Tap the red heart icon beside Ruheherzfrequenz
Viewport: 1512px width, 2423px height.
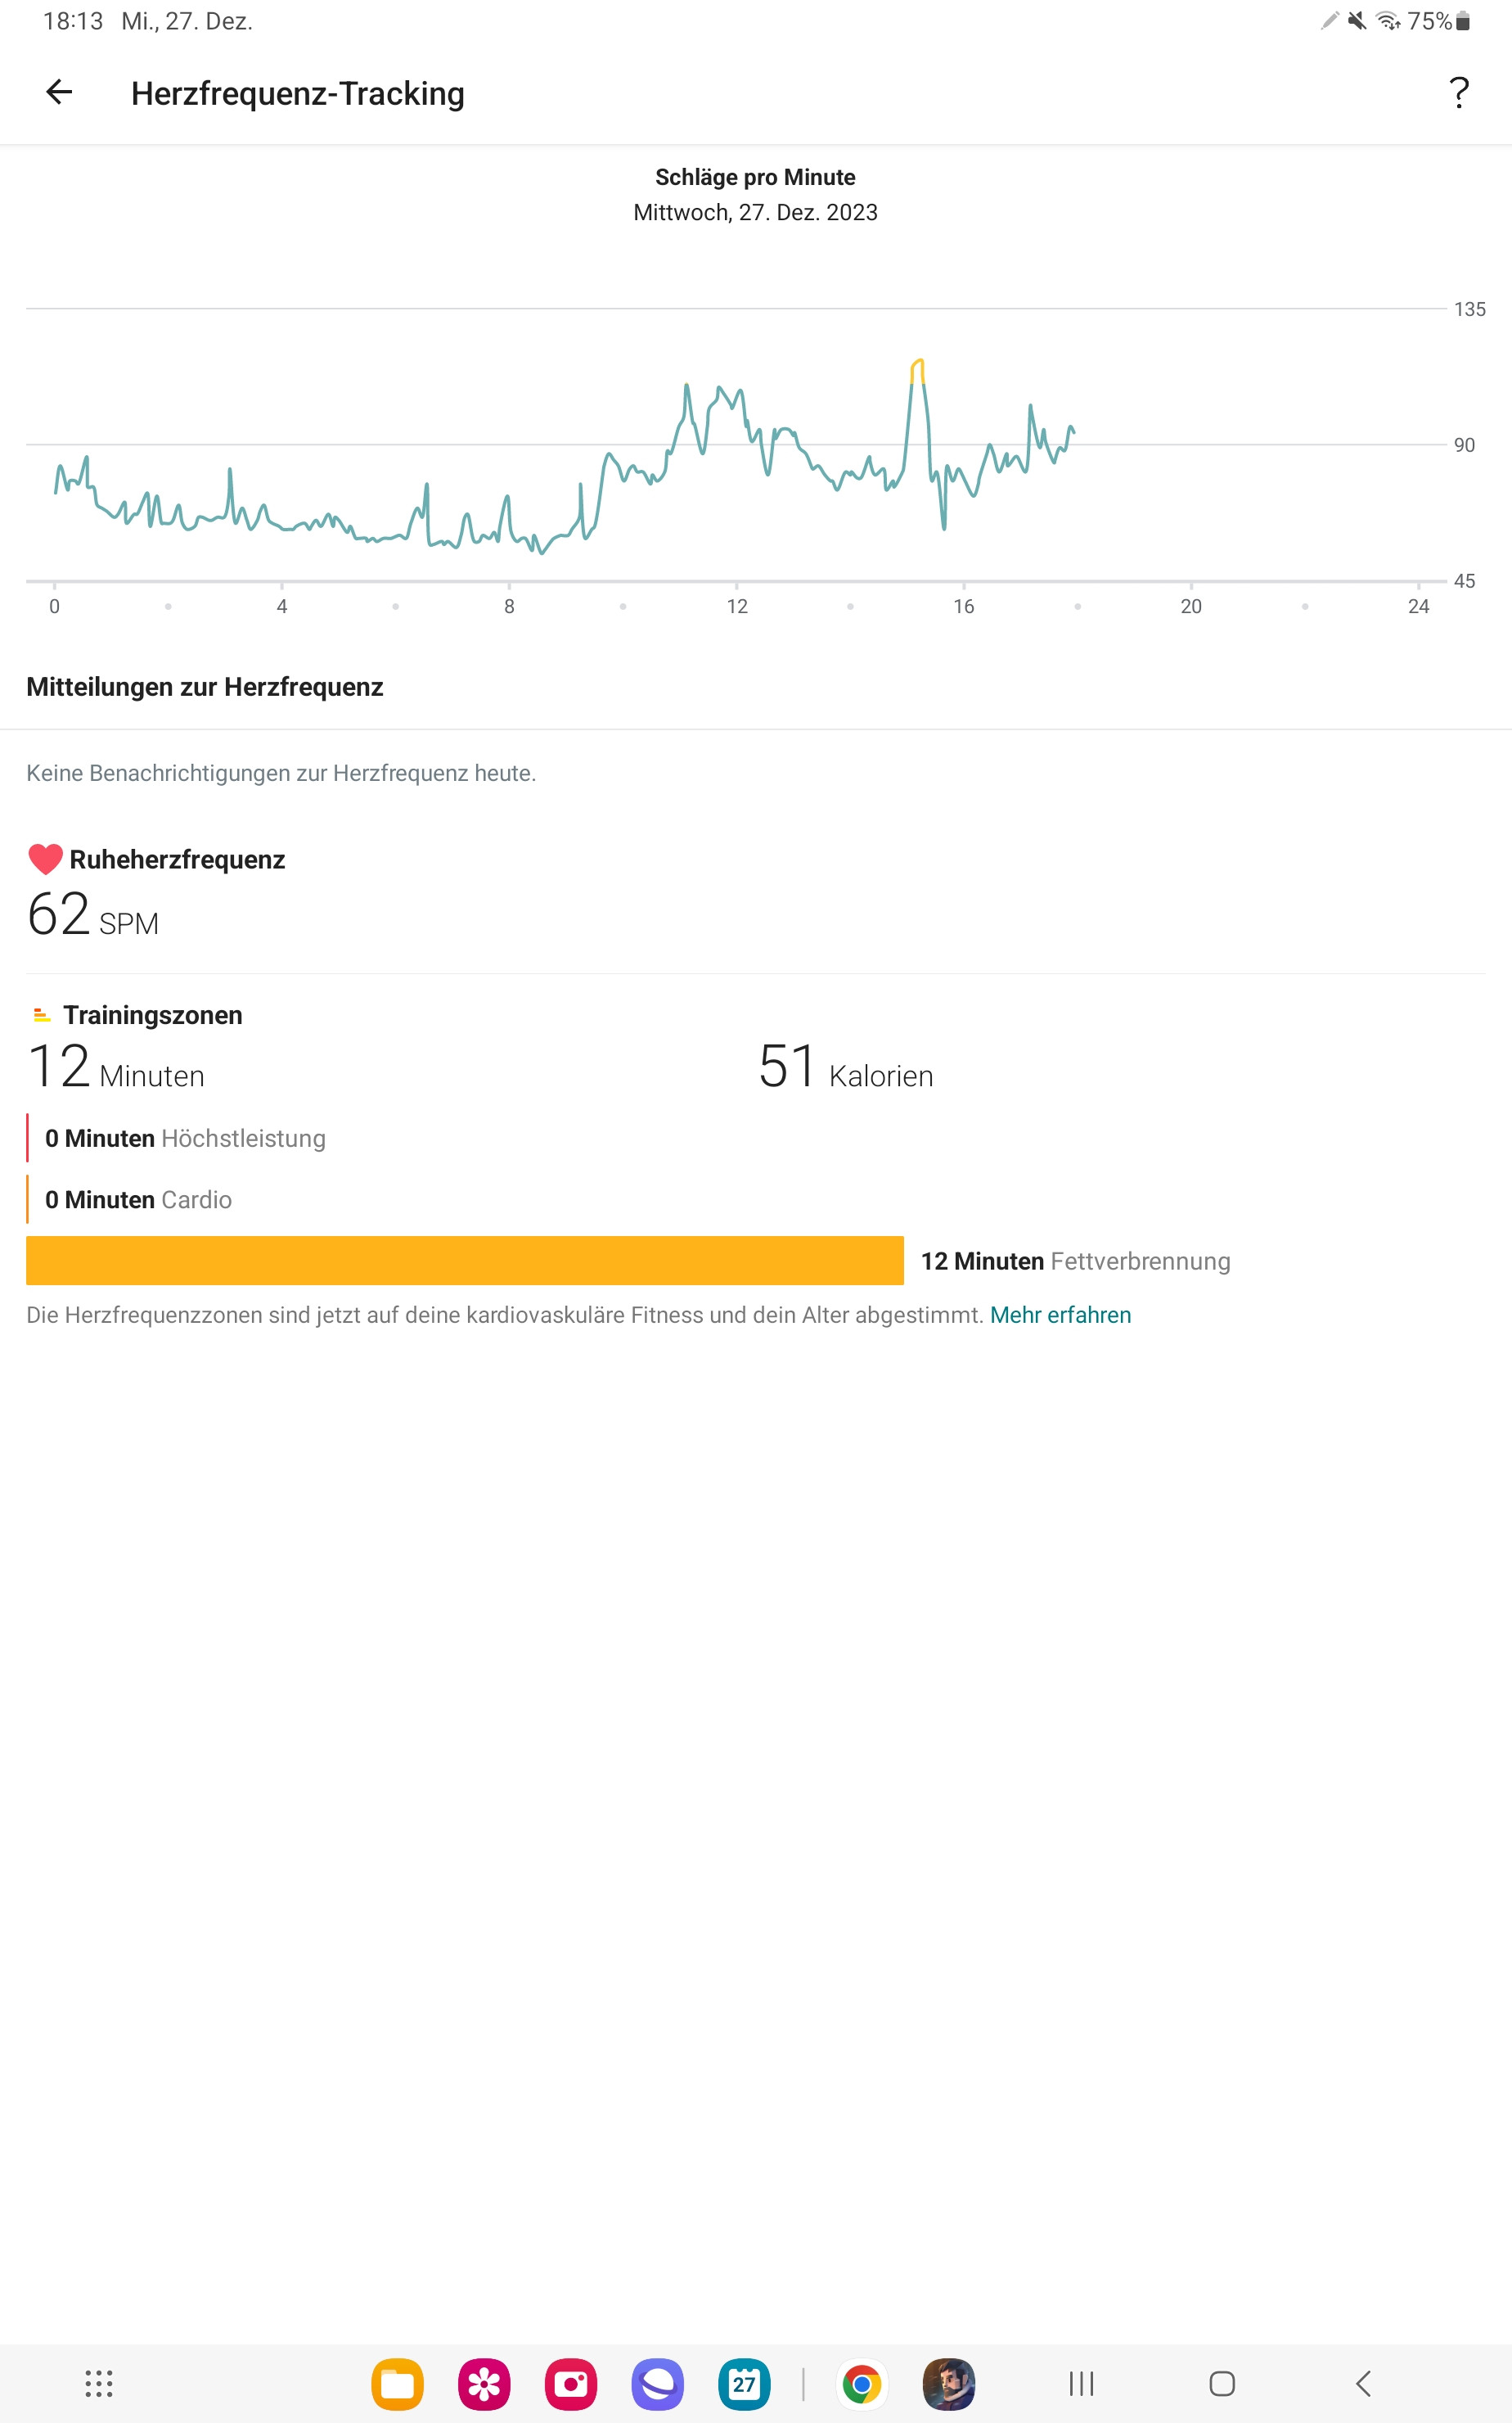[45, 859]
